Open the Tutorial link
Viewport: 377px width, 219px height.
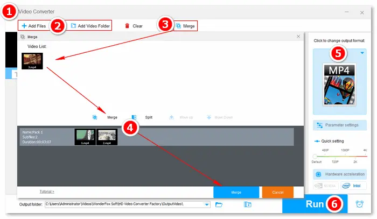(47, 192)
